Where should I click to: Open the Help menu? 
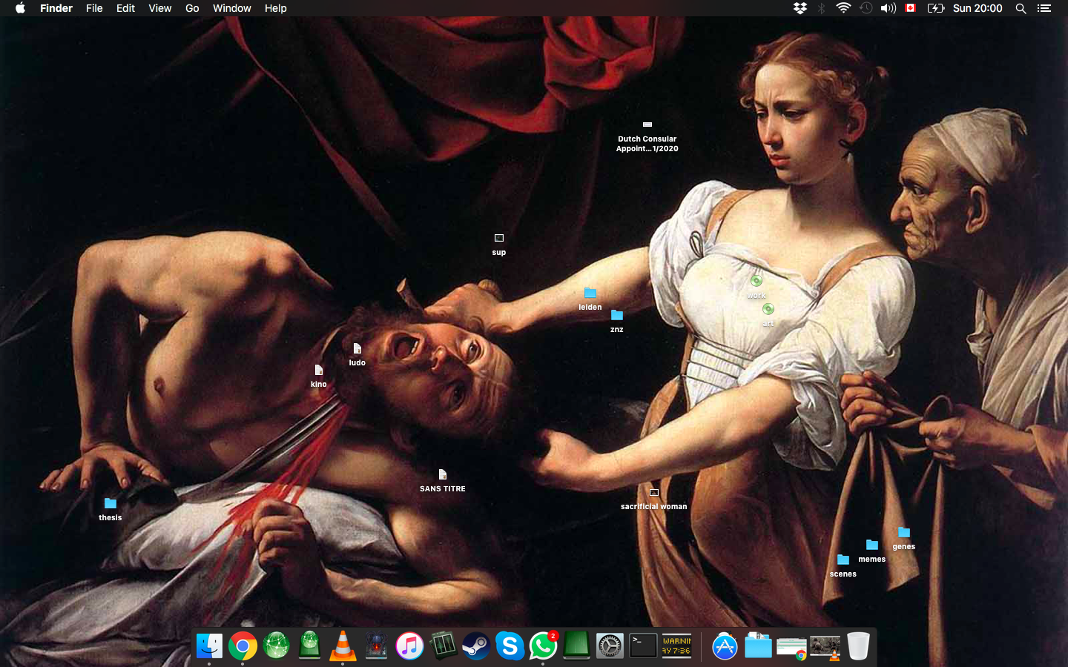tap(275, 8)
